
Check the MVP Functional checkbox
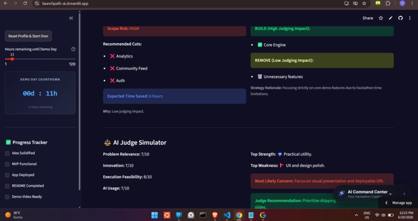tap(7, 164)
